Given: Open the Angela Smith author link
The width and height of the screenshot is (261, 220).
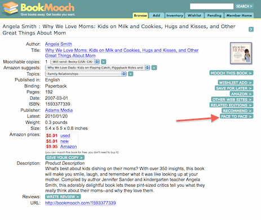Looking at the screenshot, I should tap(59, 44).
